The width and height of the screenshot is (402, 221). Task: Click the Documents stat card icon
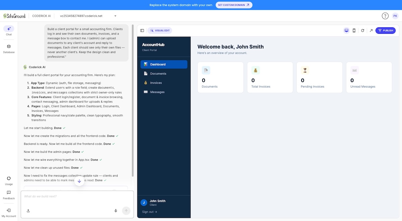206,70
